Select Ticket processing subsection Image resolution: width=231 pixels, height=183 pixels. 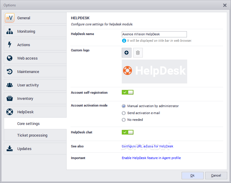(35, 135)
